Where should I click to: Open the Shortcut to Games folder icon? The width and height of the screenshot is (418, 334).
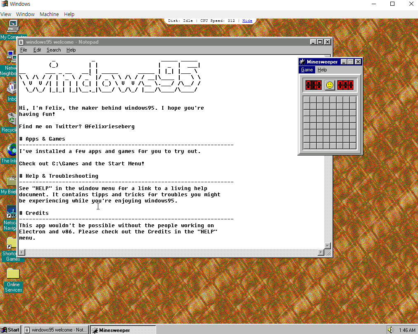12,243
